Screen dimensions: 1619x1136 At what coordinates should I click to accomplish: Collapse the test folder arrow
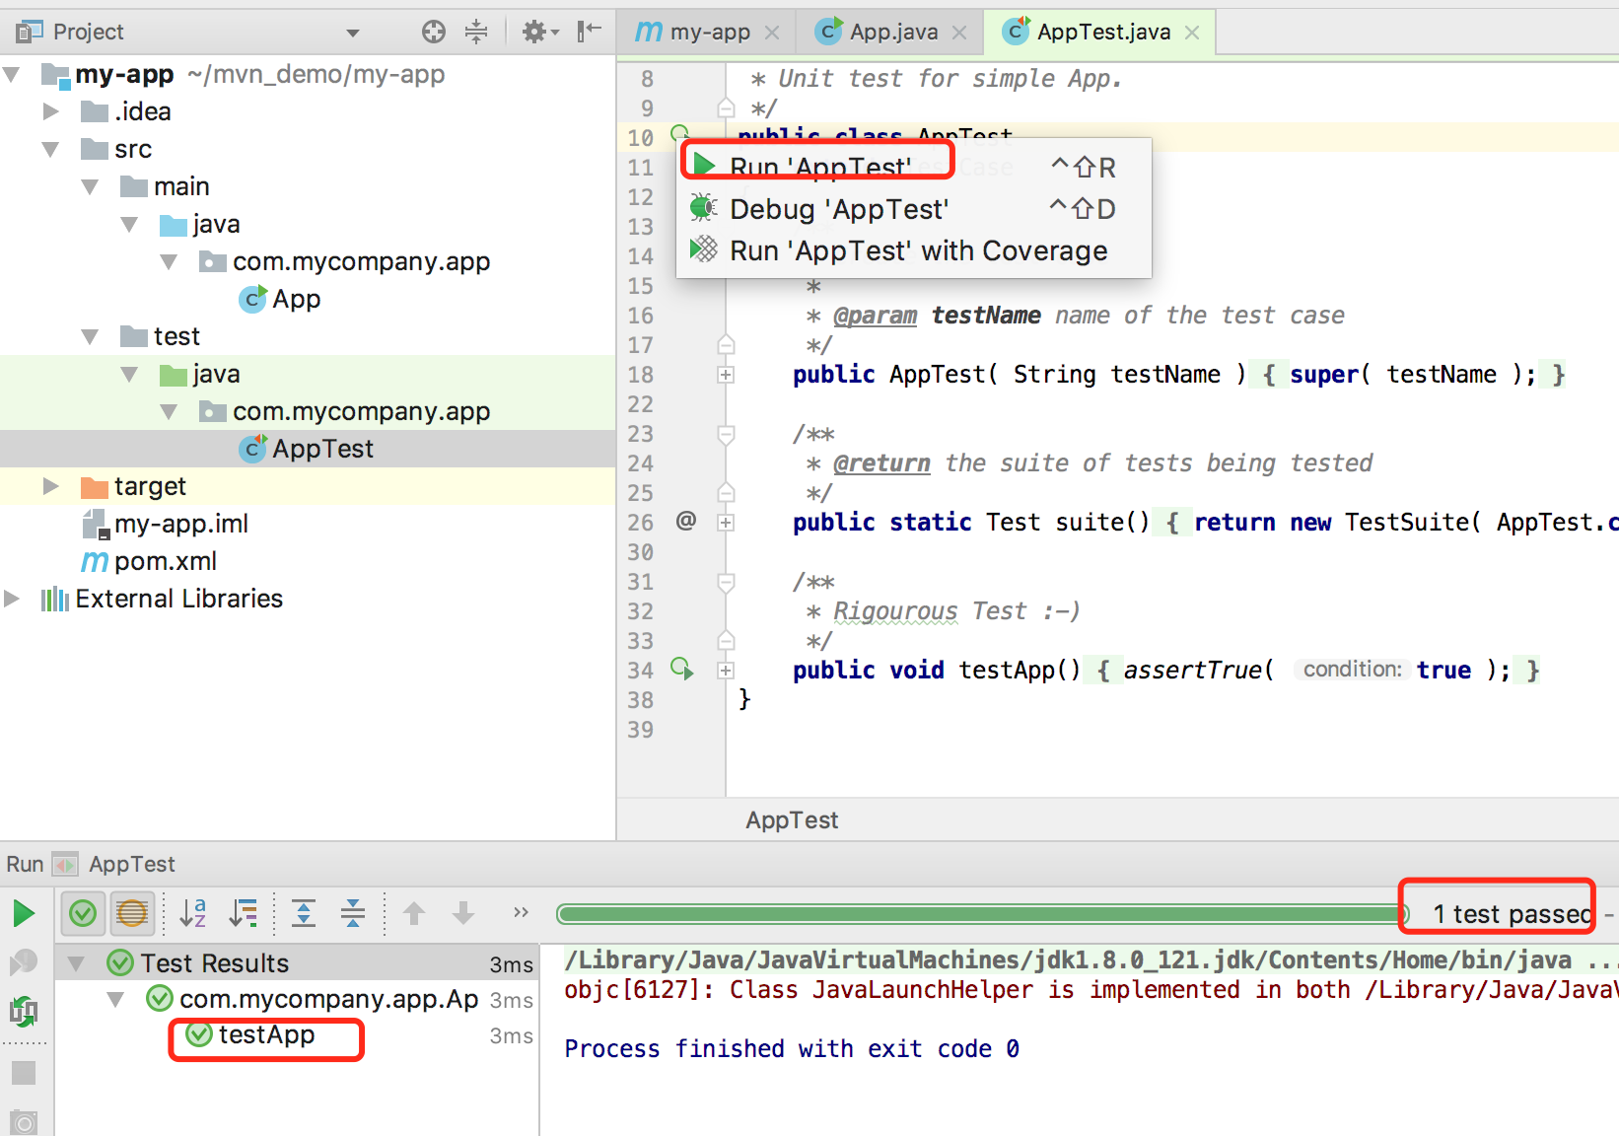(91, 336)
